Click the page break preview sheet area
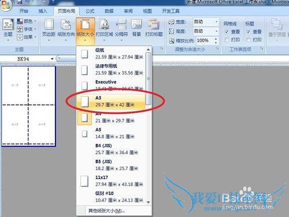The width and height of the screenshot is (289, 217). 28,106
